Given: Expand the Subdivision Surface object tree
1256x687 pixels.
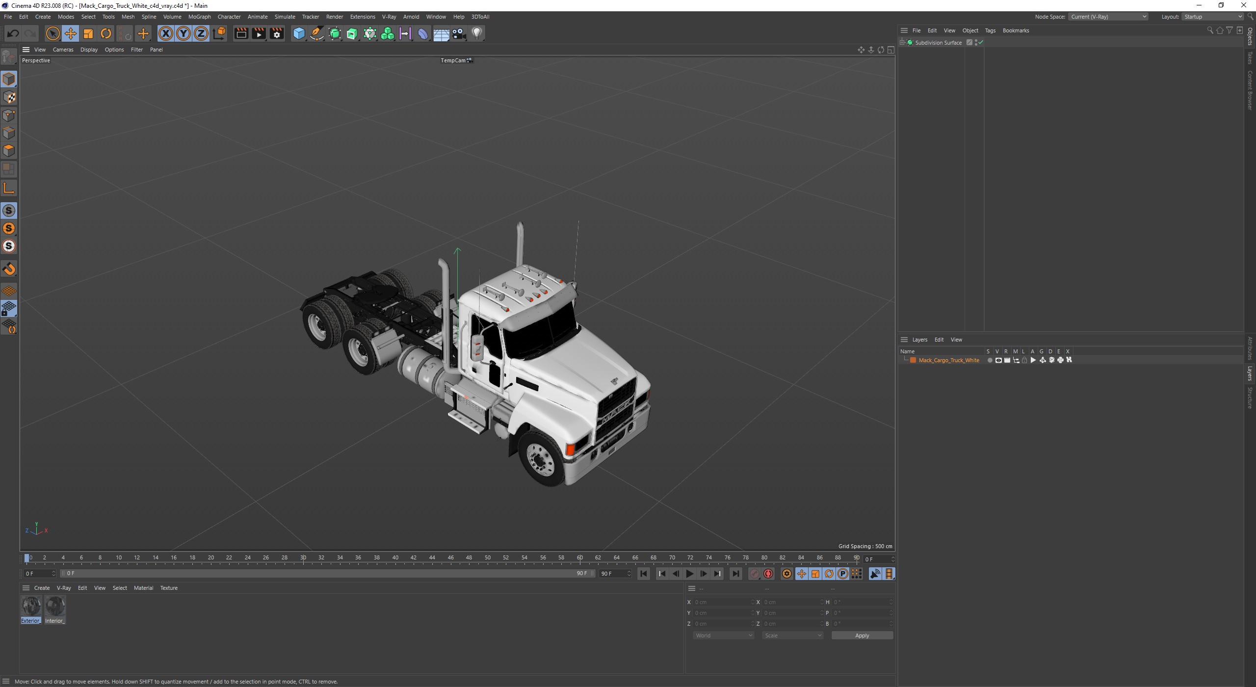Looking at the screenshot, I should [902, 43].
